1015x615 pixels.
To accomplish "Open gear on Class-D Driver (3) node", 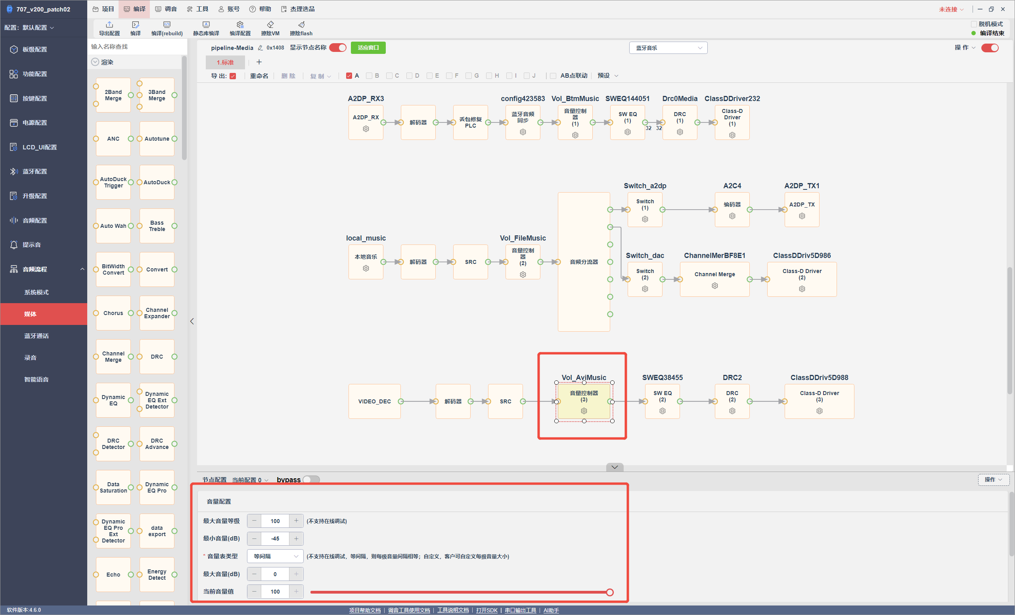I will click(x=819, y=411).
